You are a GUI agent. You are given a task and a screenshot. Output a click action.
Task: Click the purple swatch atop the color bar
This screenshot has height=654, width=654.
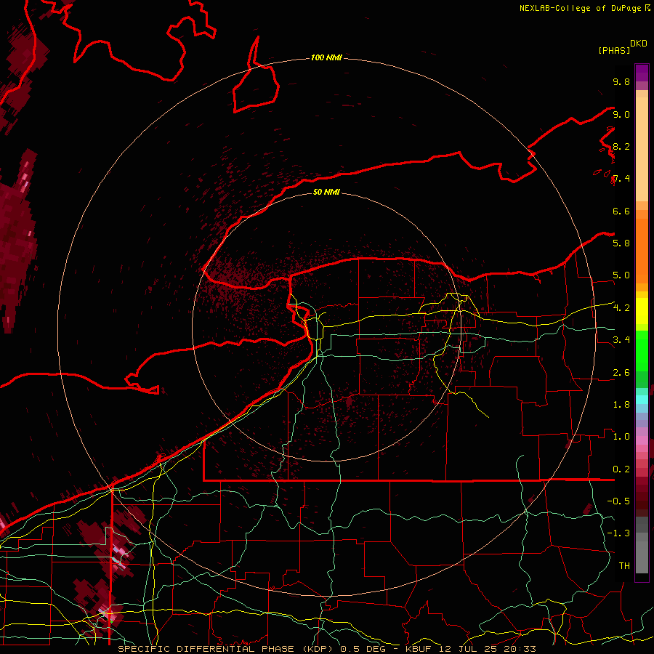(642, 73)
